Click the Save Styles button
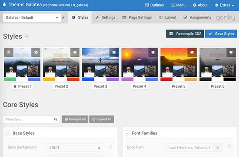This screenshot has width=239, height=157. 221,34
